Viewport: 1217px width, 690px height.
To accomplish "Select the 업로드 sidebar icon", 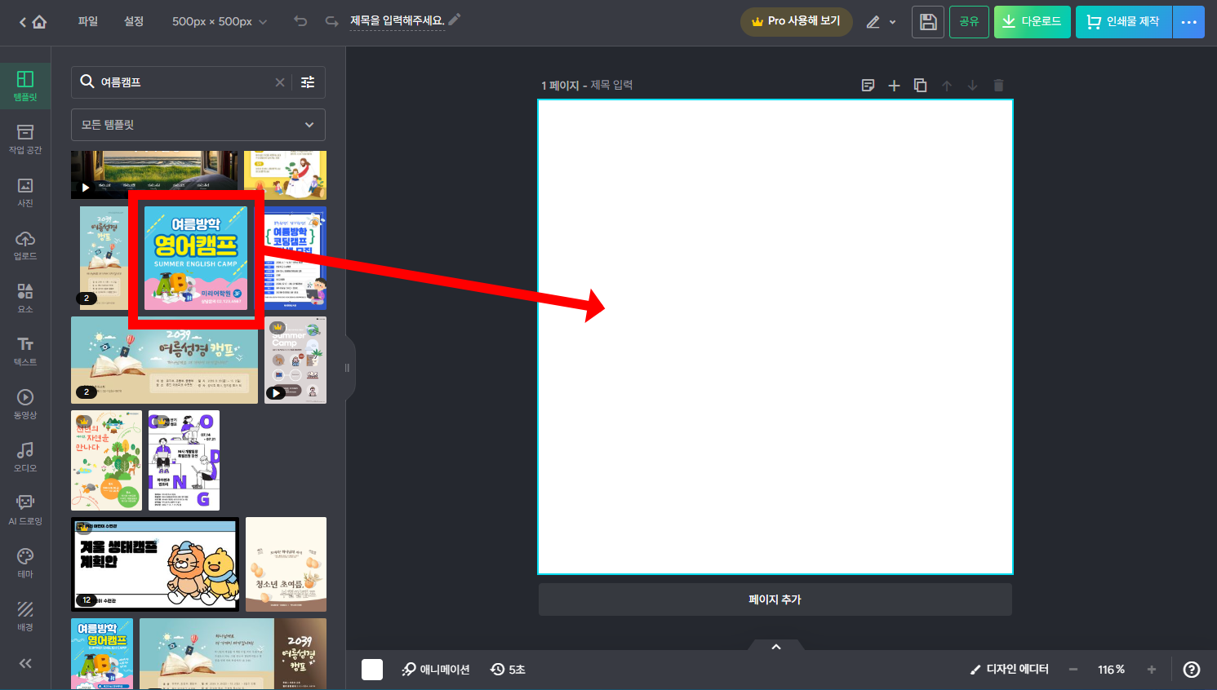I will [x=24, y=243].
